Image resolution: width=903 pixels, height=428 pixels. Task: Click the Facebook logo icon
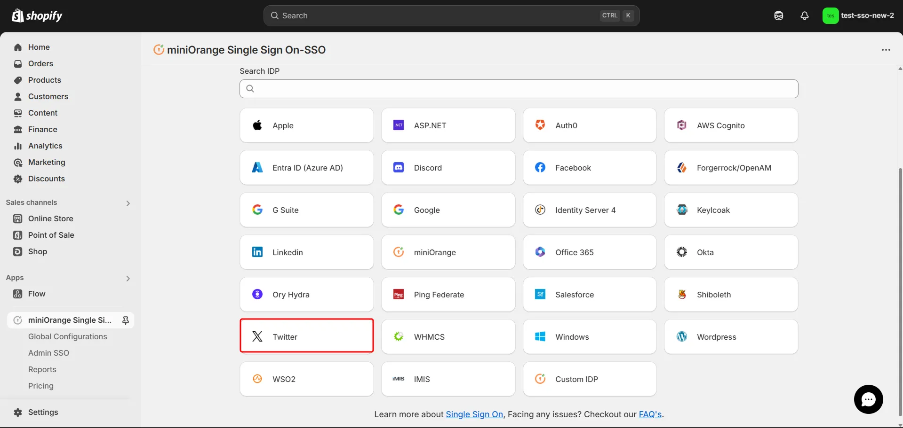coord(540,167)
